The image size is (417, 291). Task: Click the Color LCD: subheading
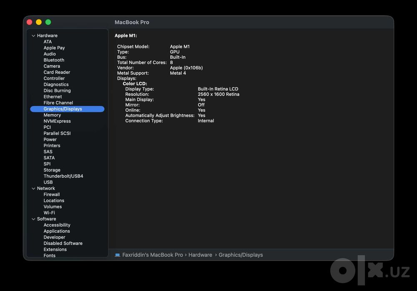pos(135,84)
